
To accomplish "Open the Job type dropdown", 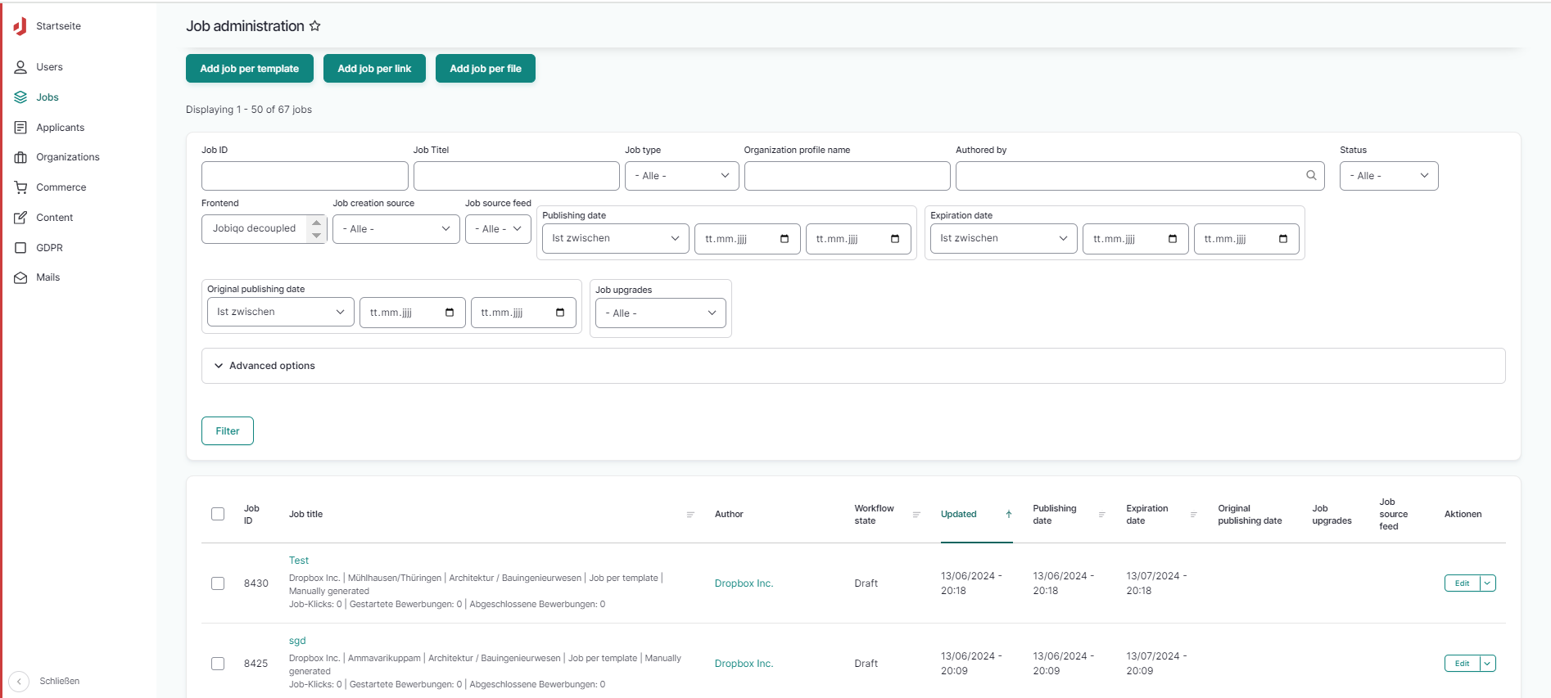I will tap(681, 176).
